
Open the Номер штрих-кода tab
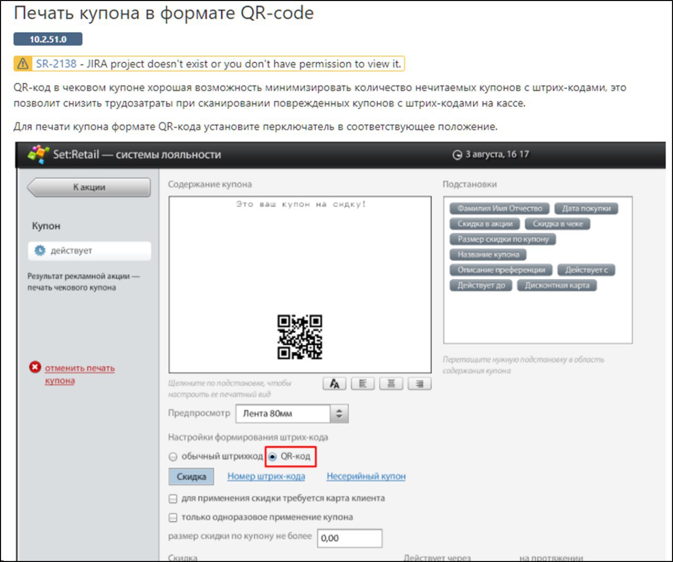point(266,476)
